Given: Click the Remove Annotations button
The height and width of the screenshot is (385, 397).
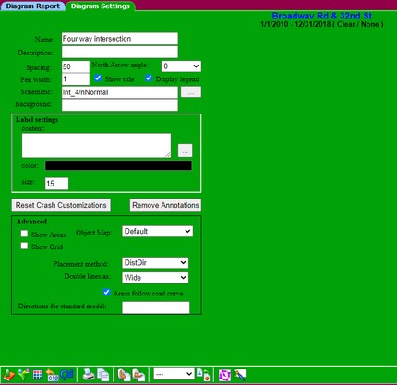Looking at the screenshot, I should 165,205.
